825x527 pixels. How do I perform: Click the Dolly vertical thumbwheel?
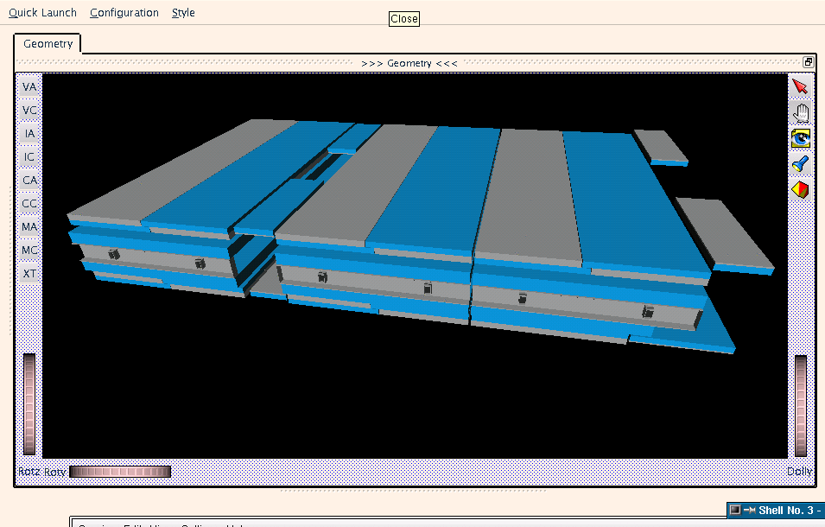tap(801, 404)
